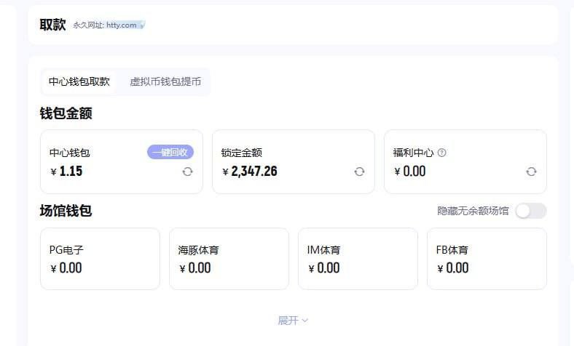Select the PG电子 venue wallet card
This screenshot has width=574, height=346.
point(100,259)
